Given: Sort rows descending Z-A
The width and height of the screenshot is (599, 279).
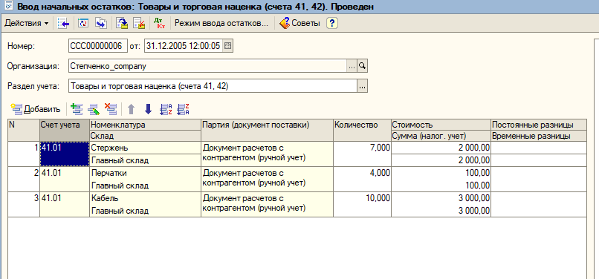Looking at the screenshot, I should coord(184,110).
